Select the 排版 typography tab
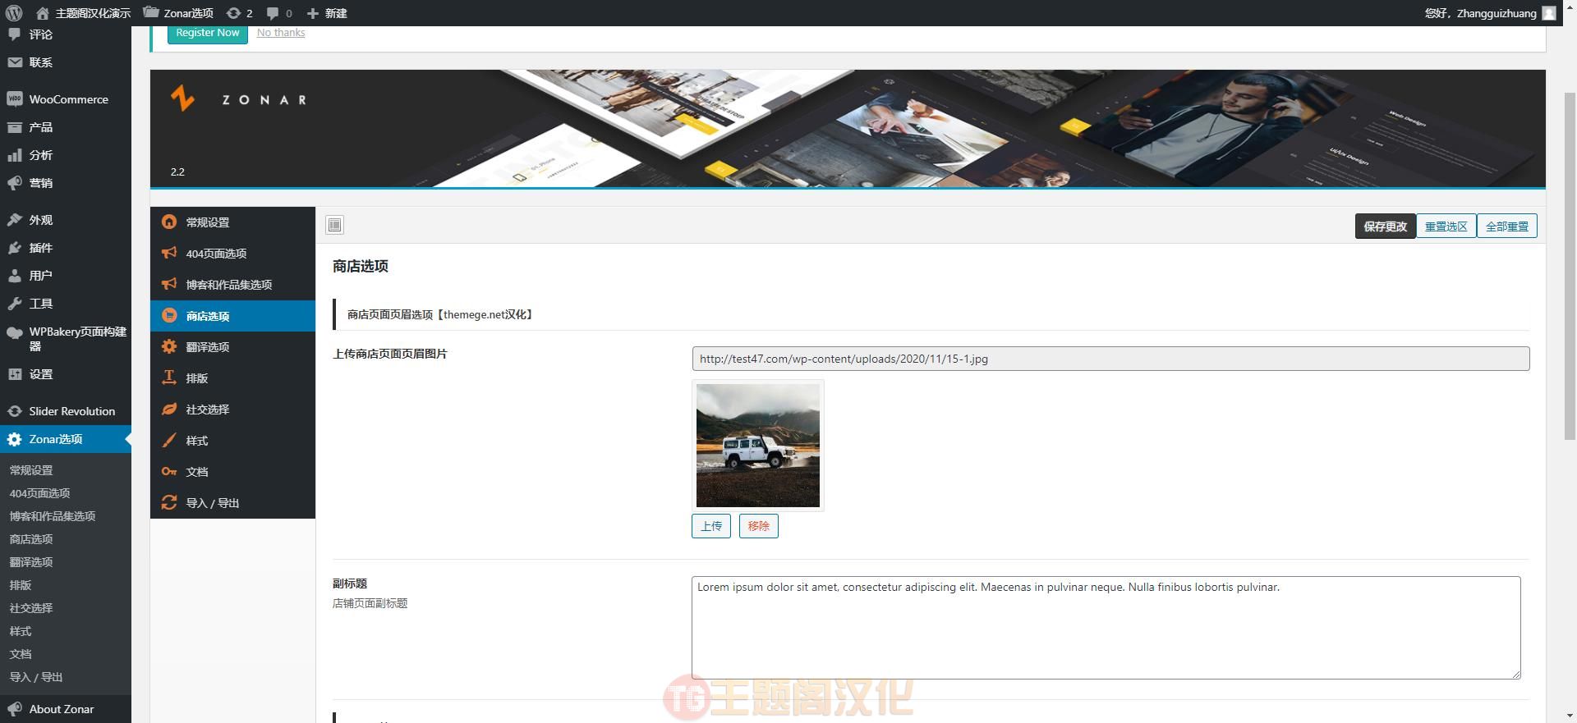The width and height of the screenshot is (1577, 723). 232,378
